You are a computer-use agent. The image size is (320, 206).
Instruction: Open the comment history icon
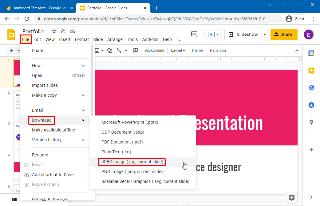[194, 34]
